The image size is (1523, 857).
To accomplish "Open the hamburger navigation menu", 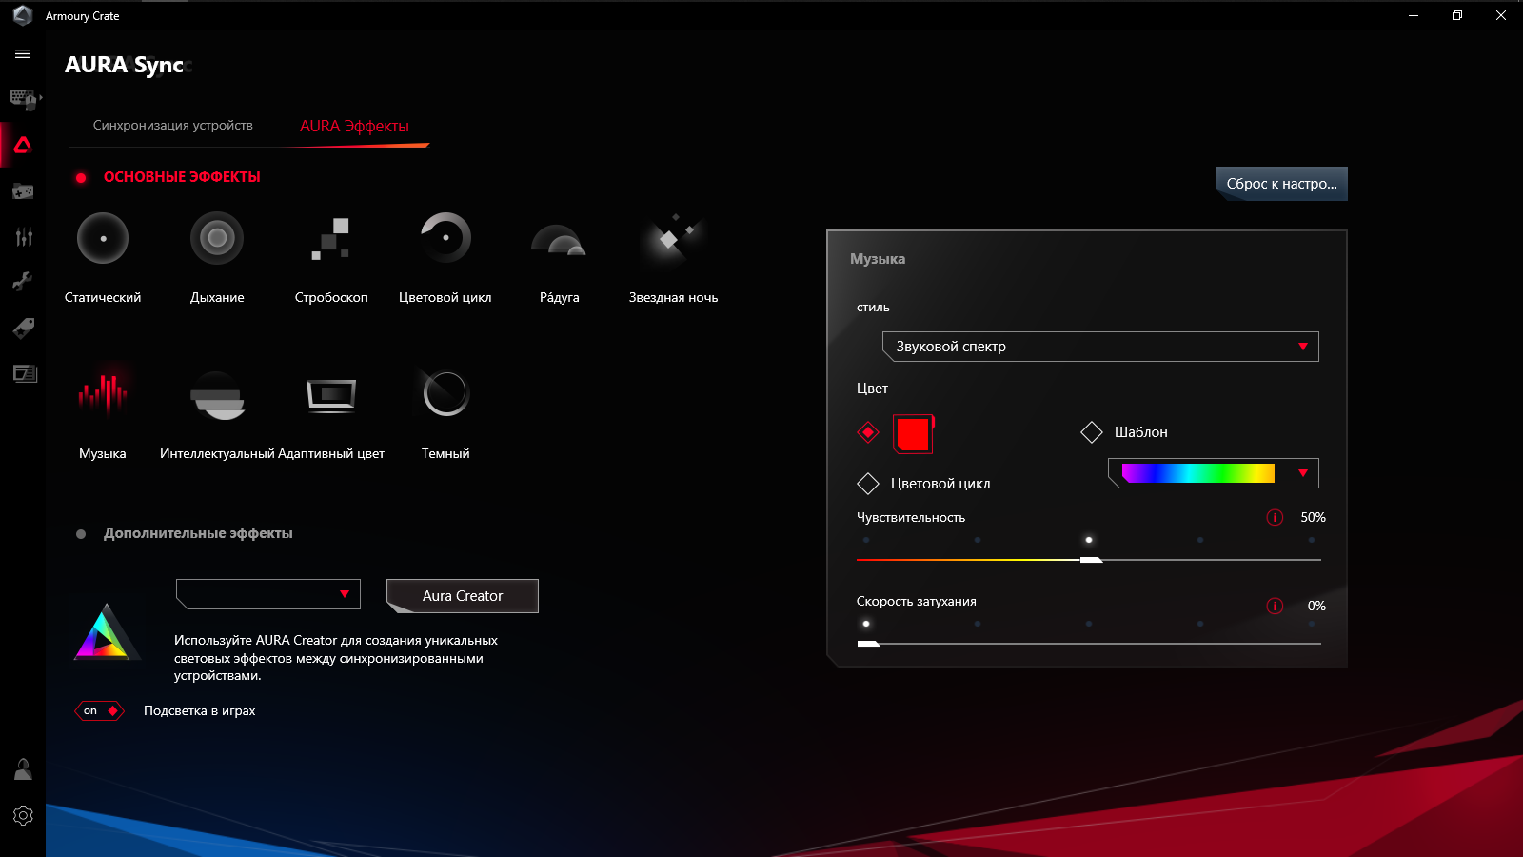I will 23,54.
